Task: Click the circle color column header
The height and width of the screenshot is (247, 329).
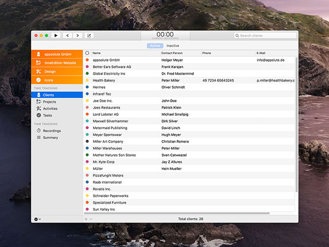Action: [87, 53]
